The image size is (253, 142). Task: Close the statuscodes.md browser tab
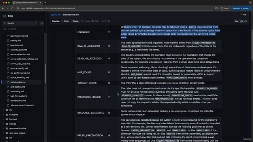(40, 3)
